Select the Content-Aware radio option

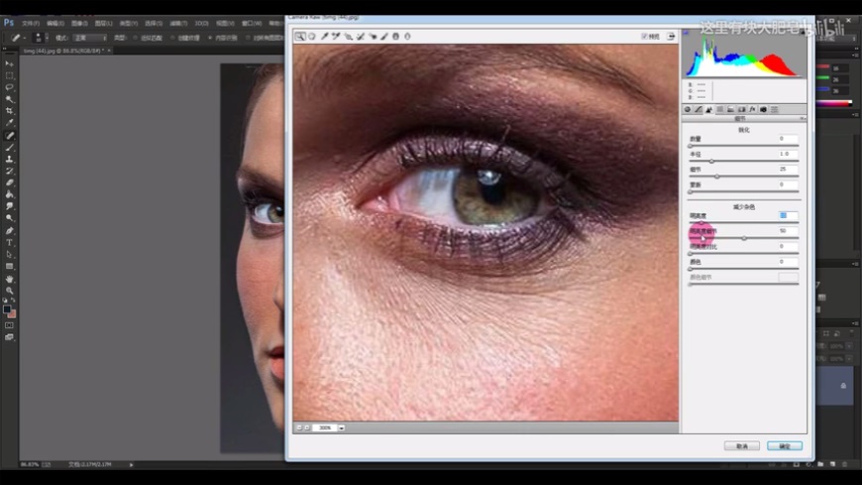pos(210,38)
